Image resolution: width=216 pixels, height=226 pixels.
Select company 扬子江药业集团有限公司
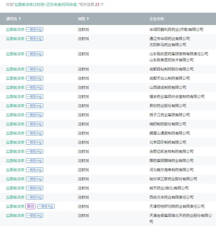(169, 115)
